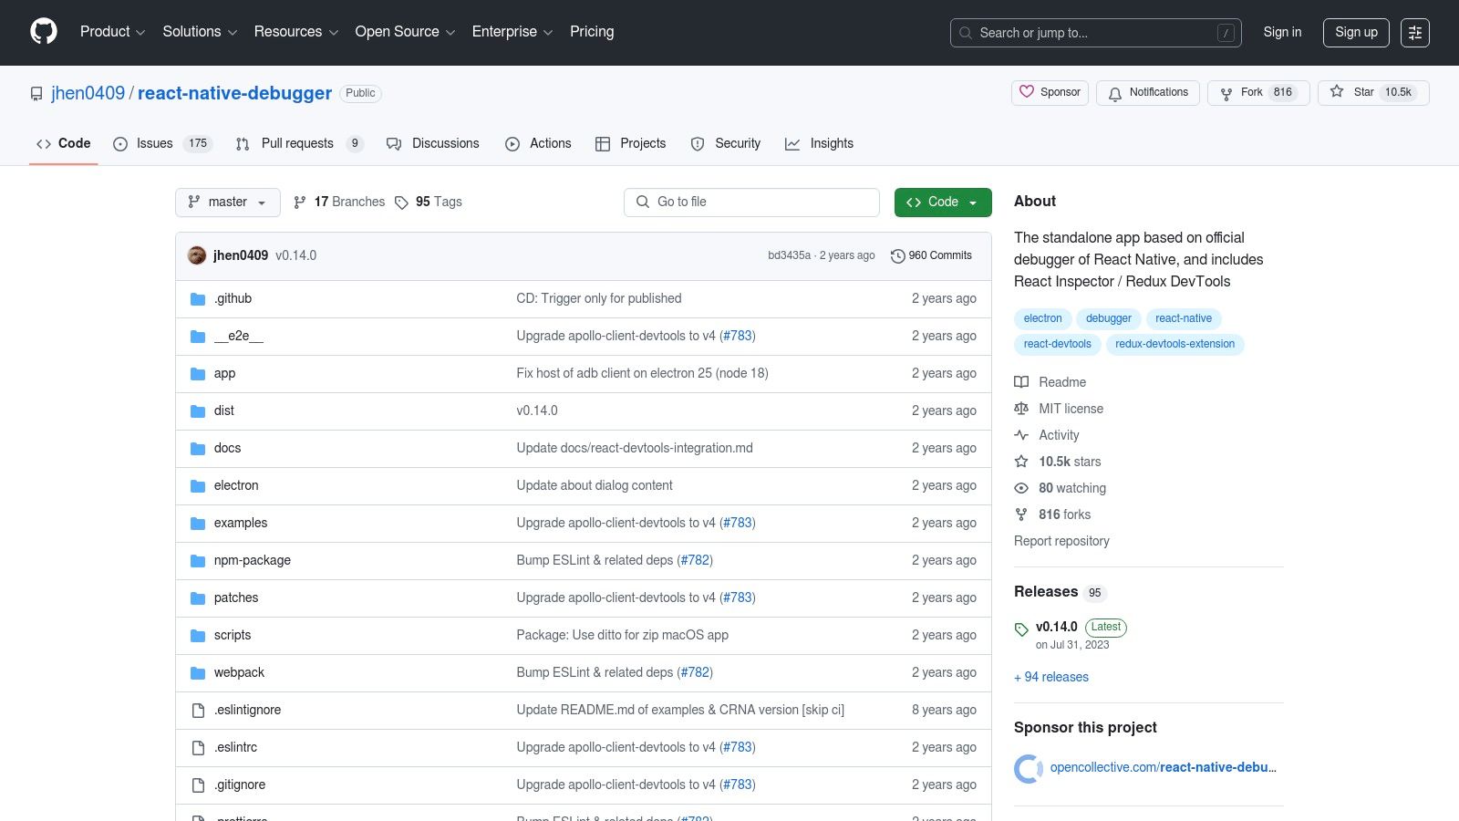View 17 Branches
This screenshot has height=821, width=1459.
pos(339,202)
